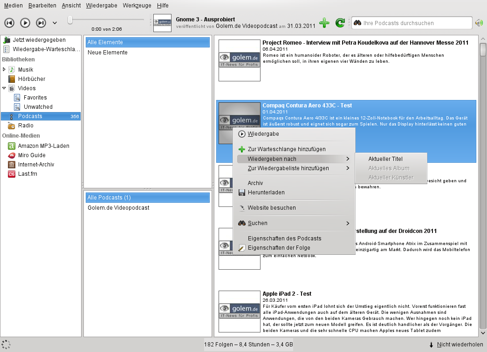
Task: Click the Amazon MP3-Laden icon
Action: tap(12, 146)
